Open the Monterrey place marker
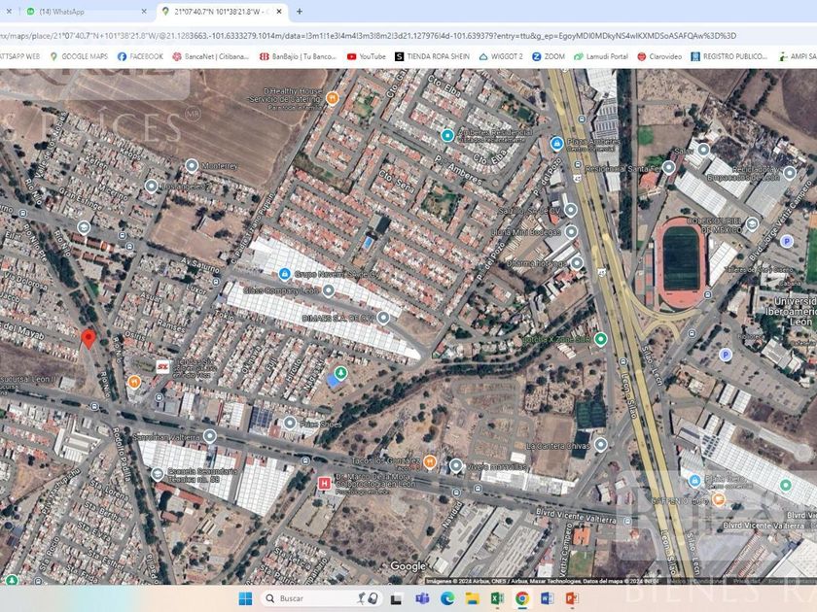817x612 pixels. tap(192, 166)
